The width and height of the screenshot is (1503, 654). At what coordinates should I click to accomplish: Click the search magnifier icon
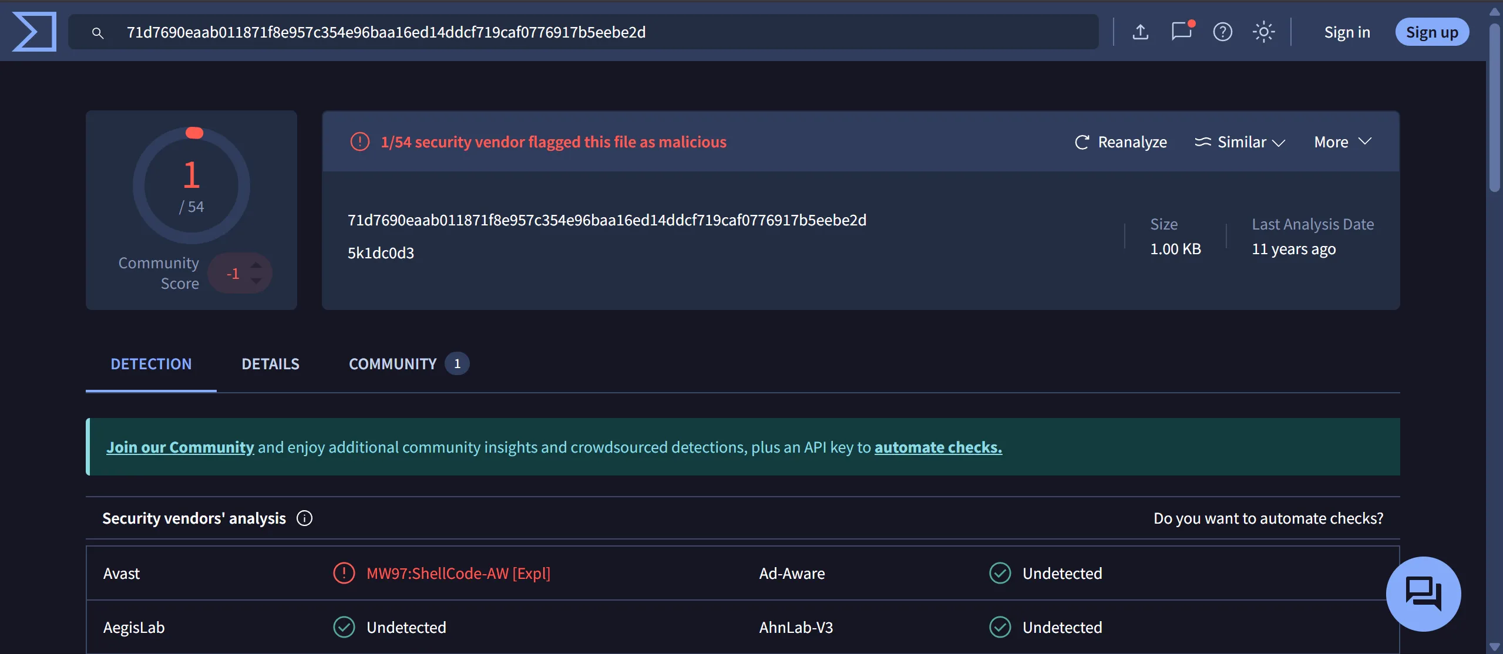[97, 33]
